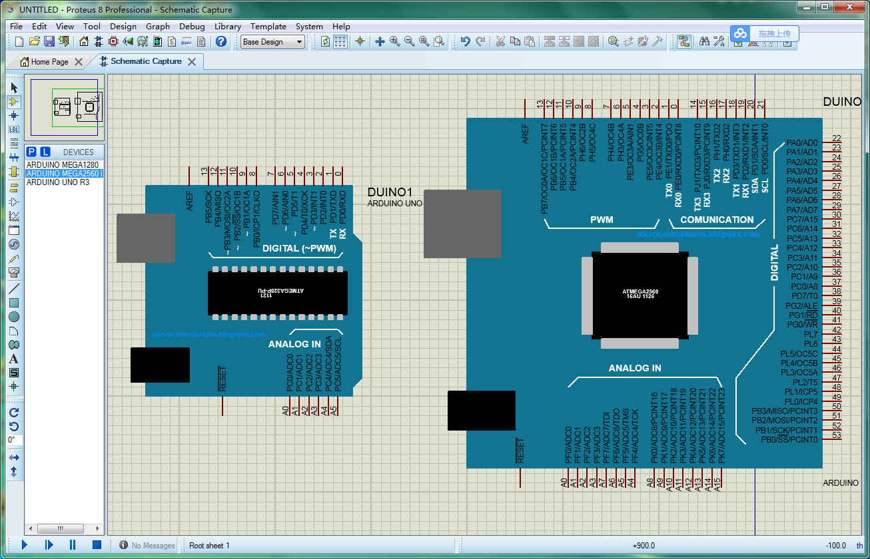Click the Undo arrow icon
Screen dimensions: 870x559
(x=465, y=41)
